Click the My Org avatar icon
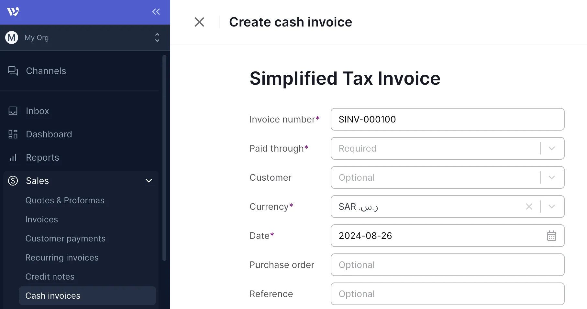 click(12, 37)
